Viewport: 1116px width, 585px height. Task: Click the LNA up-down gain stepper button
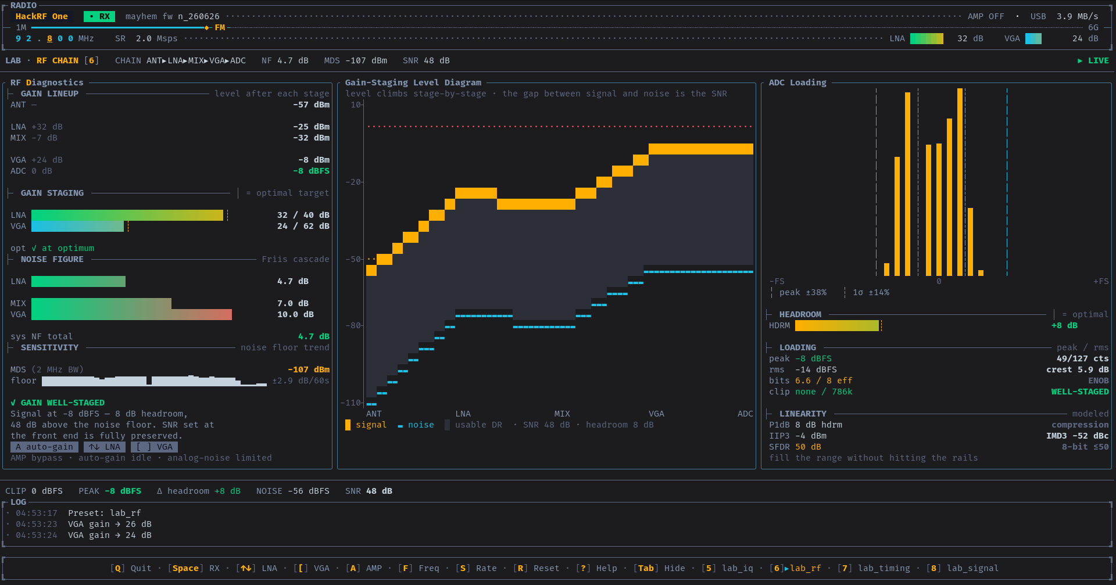(x=105, y=447)
